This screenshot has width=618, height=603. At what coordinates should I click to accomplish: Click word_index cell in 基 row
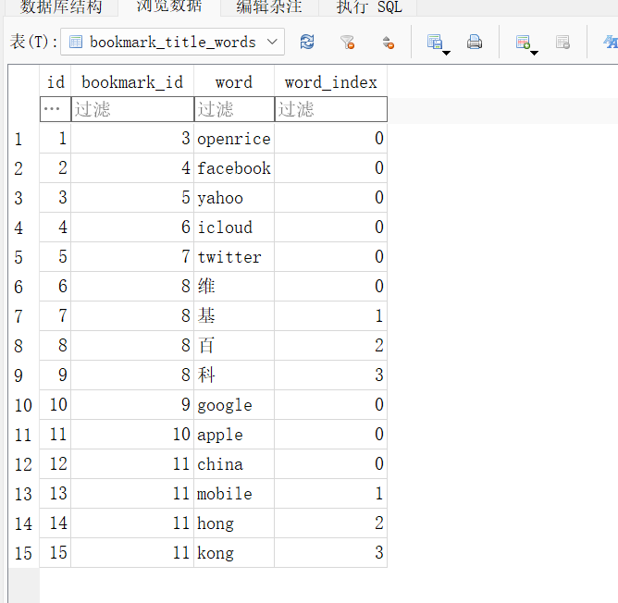tap(330, 316)
